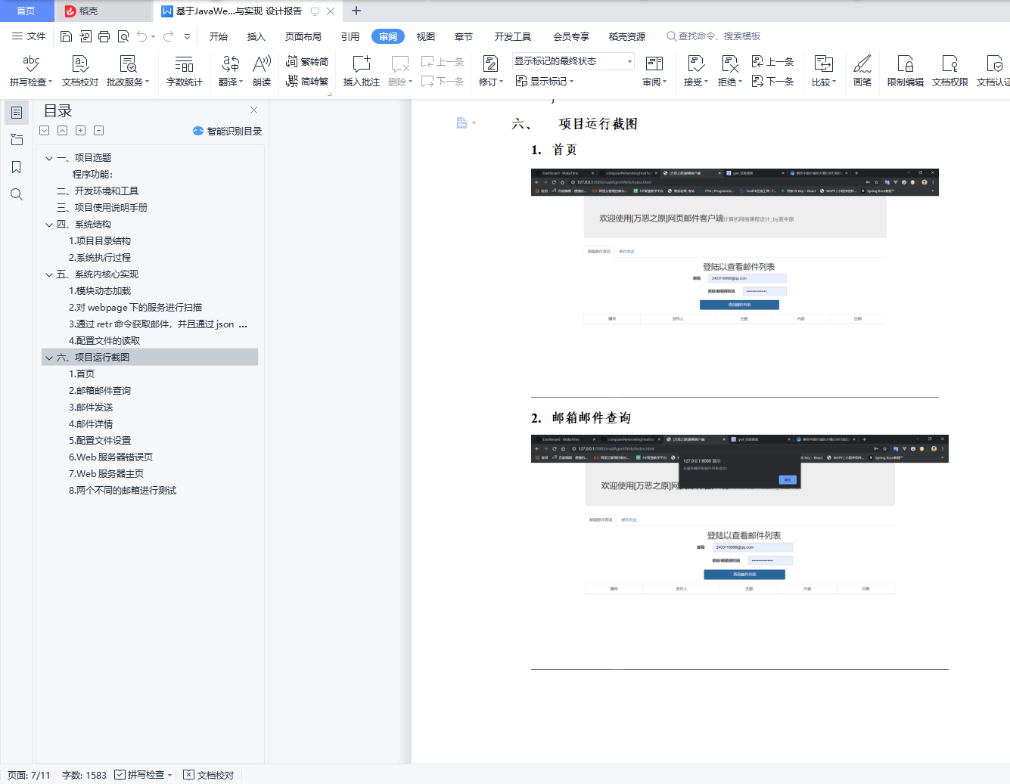Convert text with 简转繁
1010x784 pixels.
click(307, 81)
